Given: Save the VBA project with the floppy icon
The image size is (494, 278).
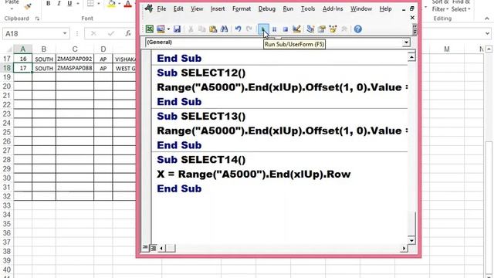Looking at the screenshot, I should tap(177, 29).
